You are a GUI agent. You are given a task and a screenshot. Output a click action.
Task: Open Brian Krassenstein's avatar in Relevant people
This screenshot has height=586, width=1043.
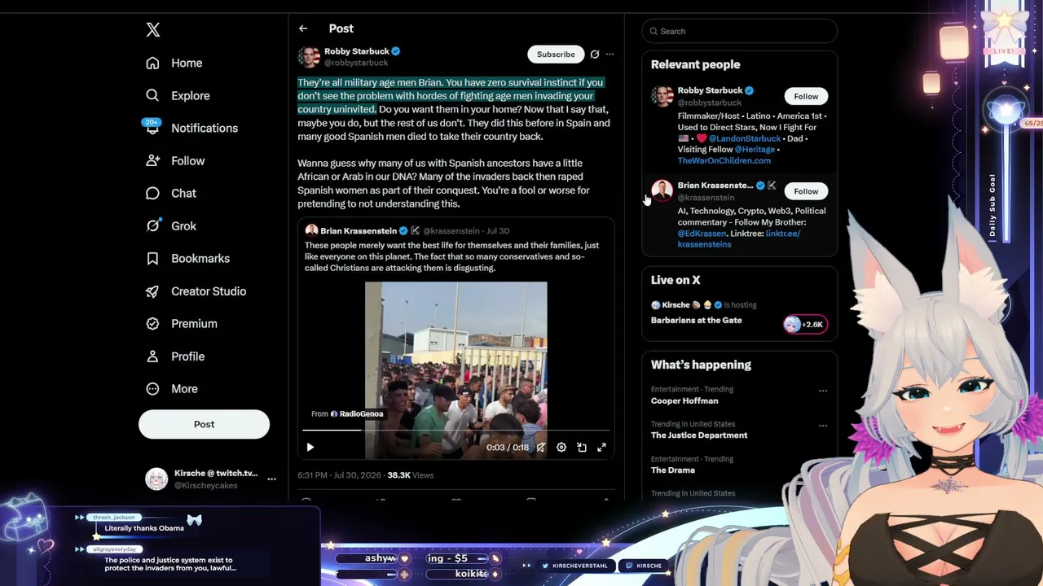click(662, 190)
